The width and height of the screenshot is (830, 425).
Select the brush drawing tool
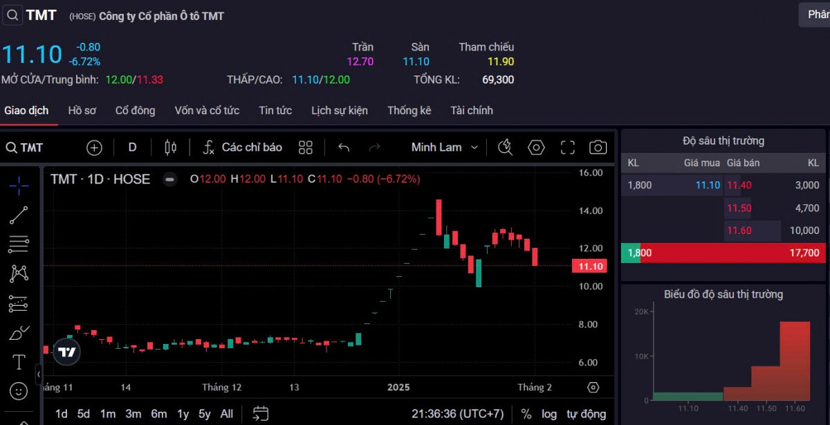pos(19,333)
